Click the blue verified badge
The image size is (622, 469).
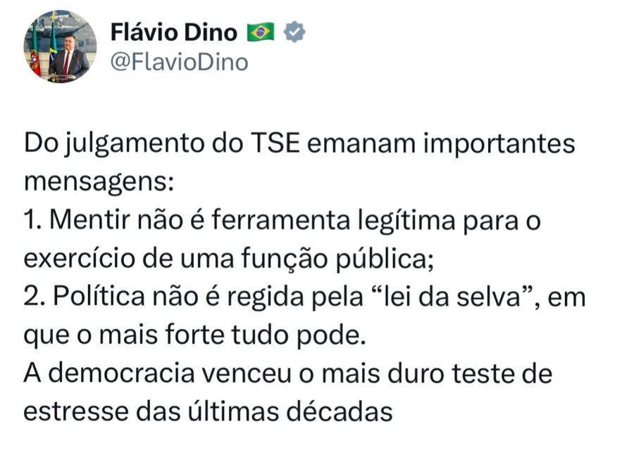pyautogui.click(x=294, y=32)
